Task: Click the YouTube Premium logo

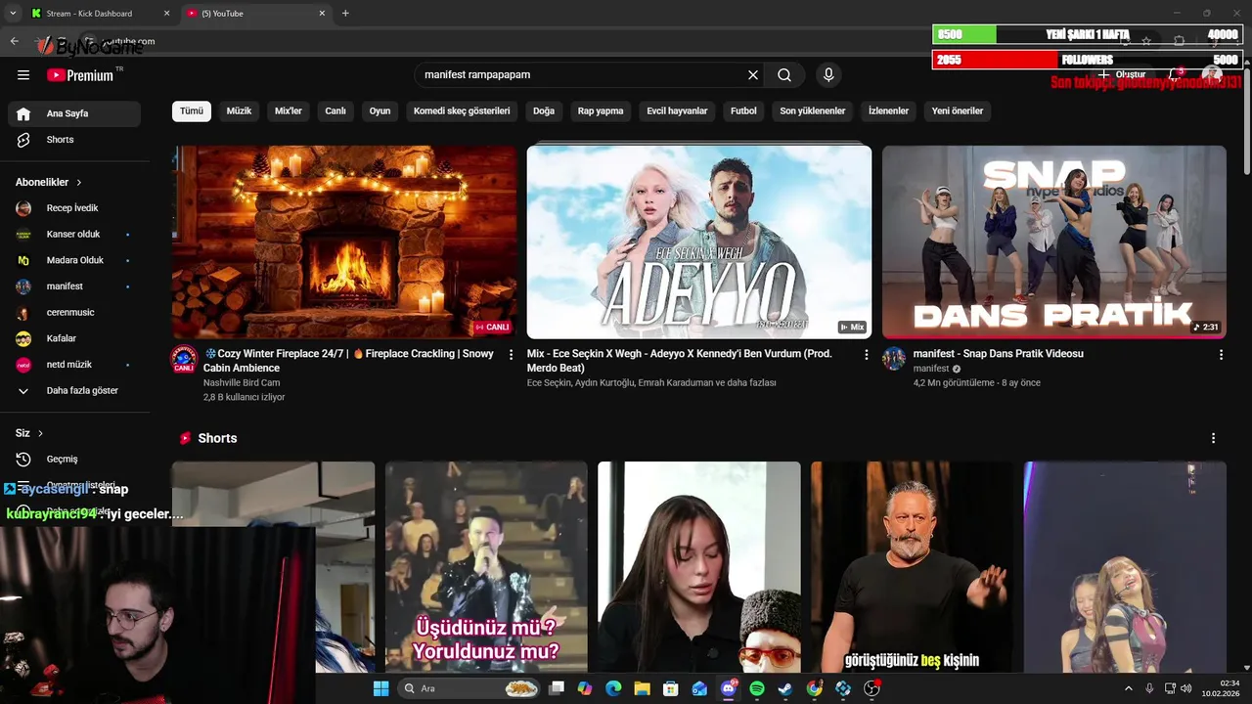Action: click(81, 75)
